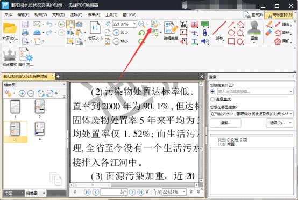Screen dimensions: 298x200
Task: Click the edit content tool icon
Action: click(x=154, y=24)
